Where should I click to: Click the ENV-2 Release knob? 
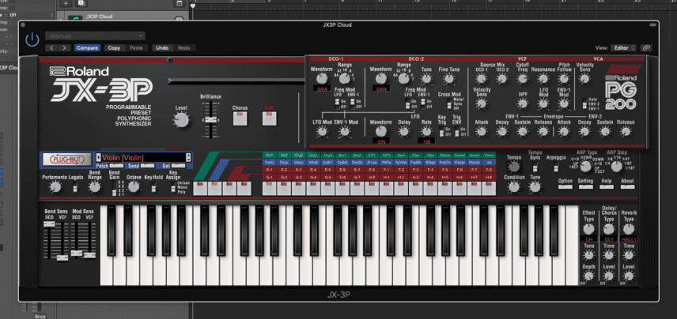626,132
